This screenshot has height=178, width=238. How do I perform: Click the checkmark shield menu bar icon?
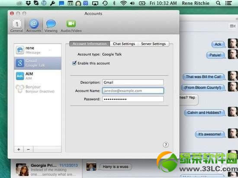click(36, 3)
